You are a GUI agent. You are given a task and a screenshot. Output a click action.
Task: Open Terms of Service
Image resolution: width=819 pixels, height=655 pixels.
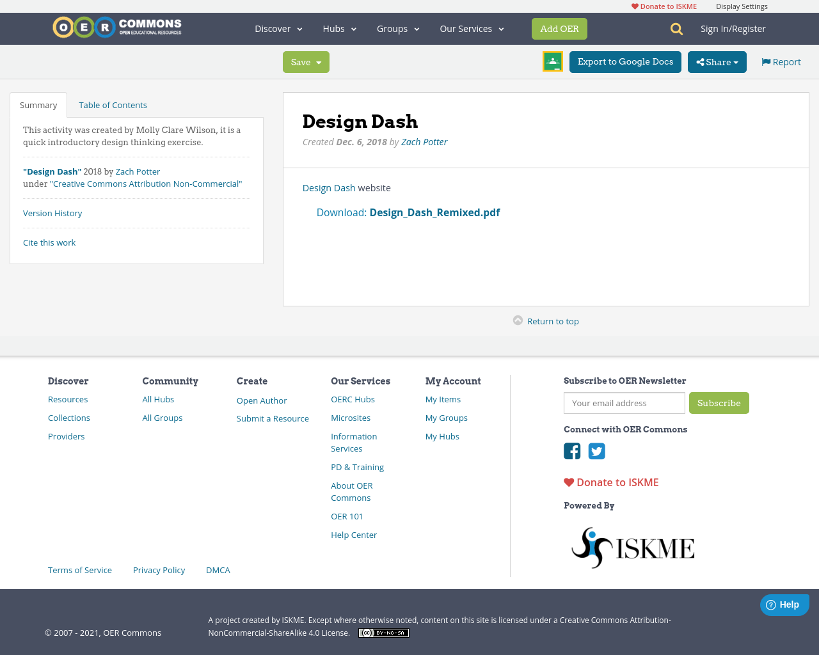click(x=80, y=570)
